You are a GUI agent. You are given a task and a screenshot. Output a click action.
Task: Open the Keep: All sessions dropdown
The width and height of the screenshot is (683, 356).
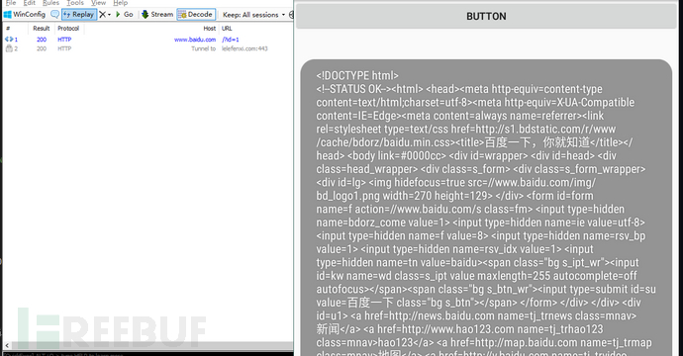253,15
